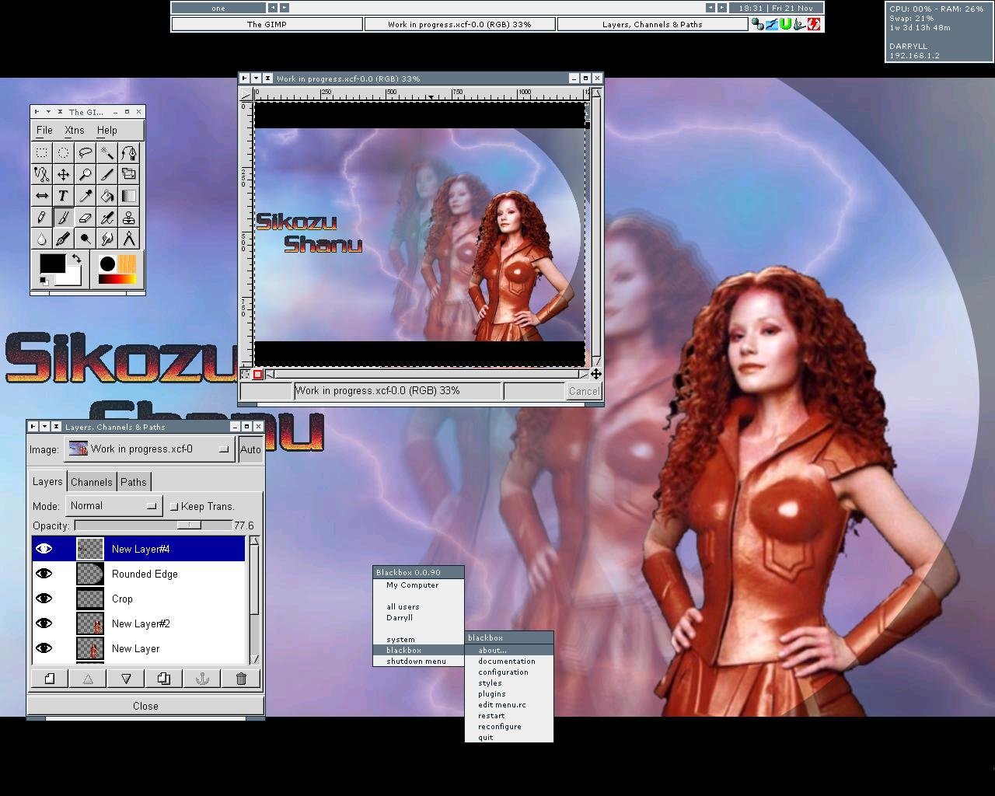
Task: Hide the Crop layer
Action: pyautogui.click(x=44, y=599)
